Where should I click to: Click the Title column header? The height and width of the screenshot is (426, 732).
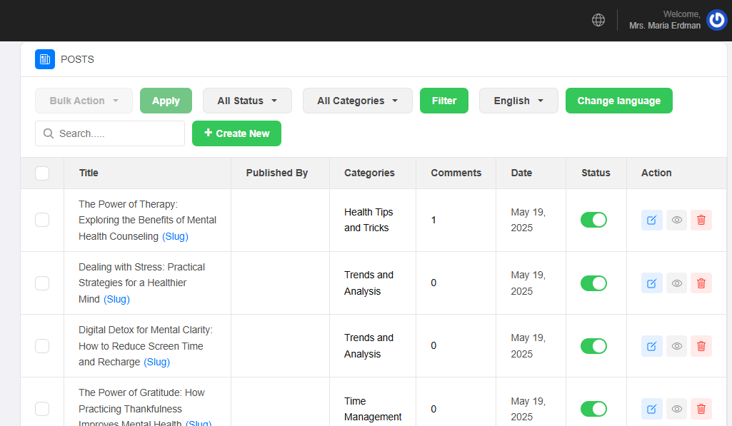tap(89, 173)
